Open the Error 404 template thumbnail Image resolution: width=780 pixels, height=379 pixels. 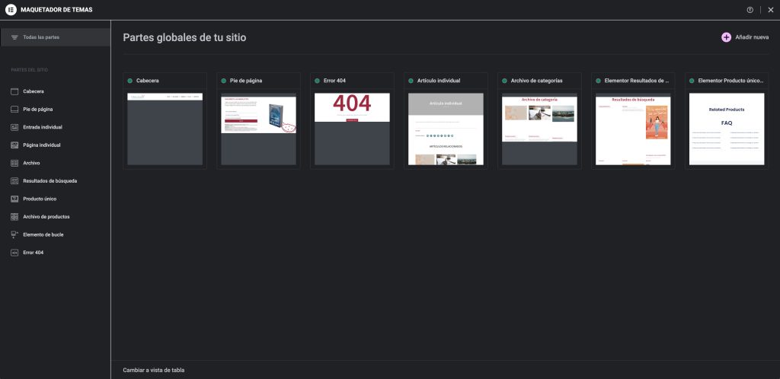coord(352,128)
